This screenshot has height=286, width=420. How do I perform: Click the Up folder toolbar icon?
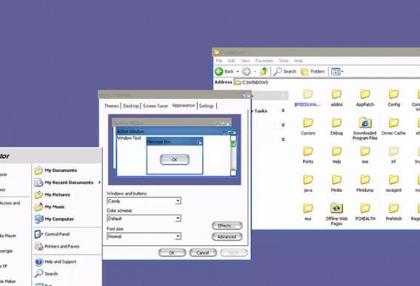coord(264,71)
